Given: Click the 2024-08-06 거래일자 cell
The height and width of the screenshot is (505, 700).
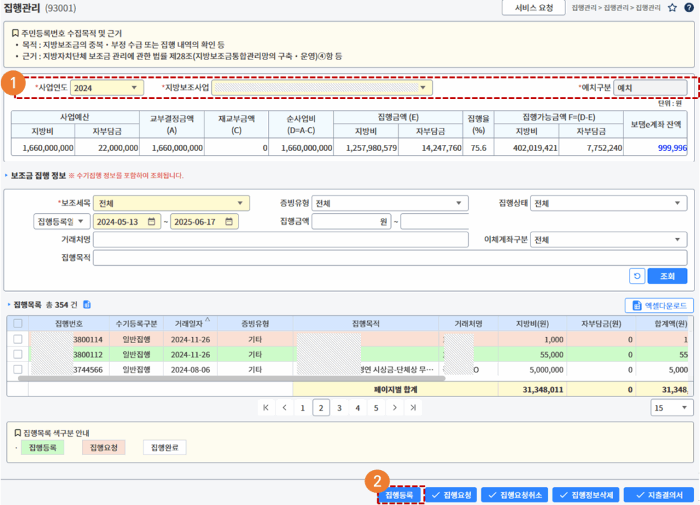Looking at the screenshot, I should [x=190, y=370].
